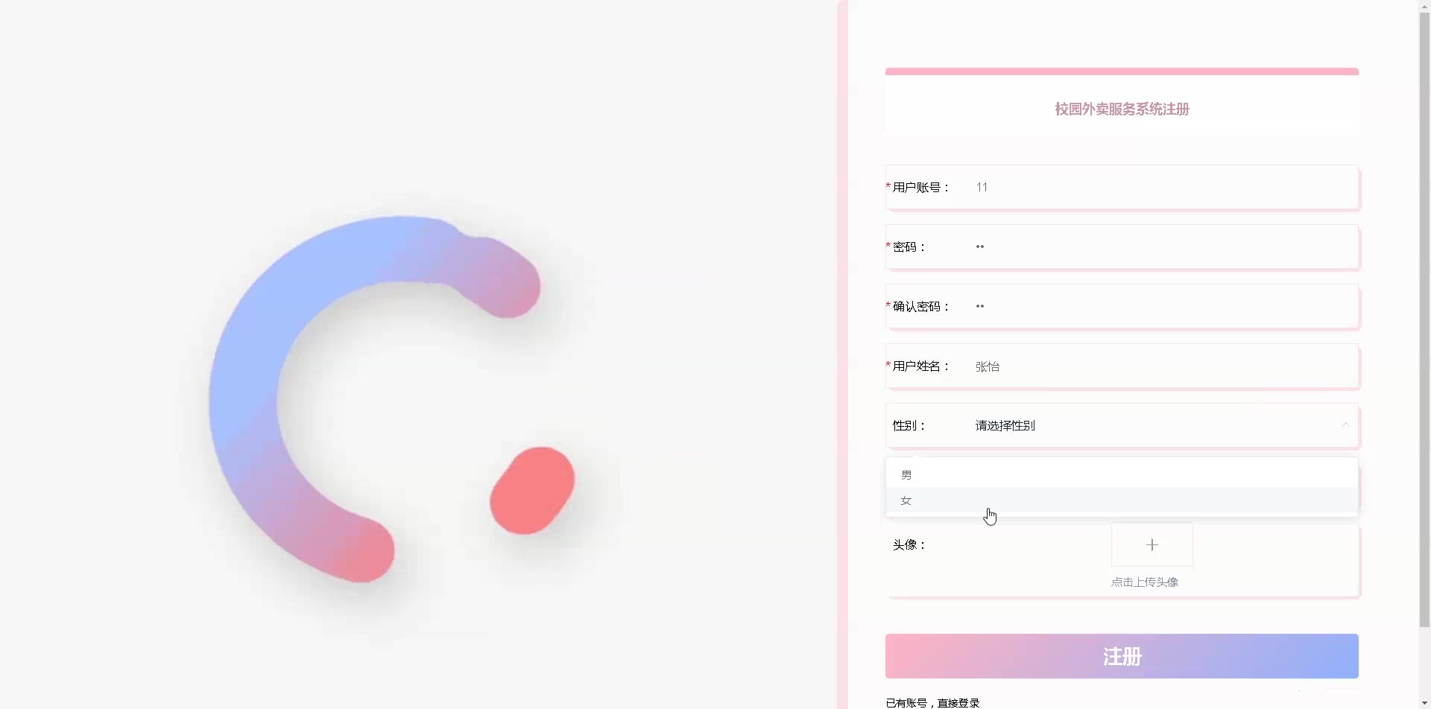1431x709 pixels.
Task: Select 男 from the gender list
Action: [x=1122, y=474]
